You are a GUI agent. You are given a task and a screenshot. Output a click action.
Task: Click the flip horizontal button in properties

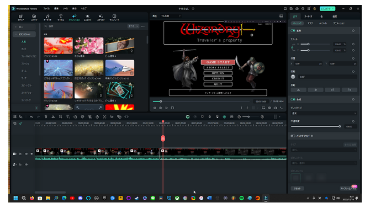point(299,90)
